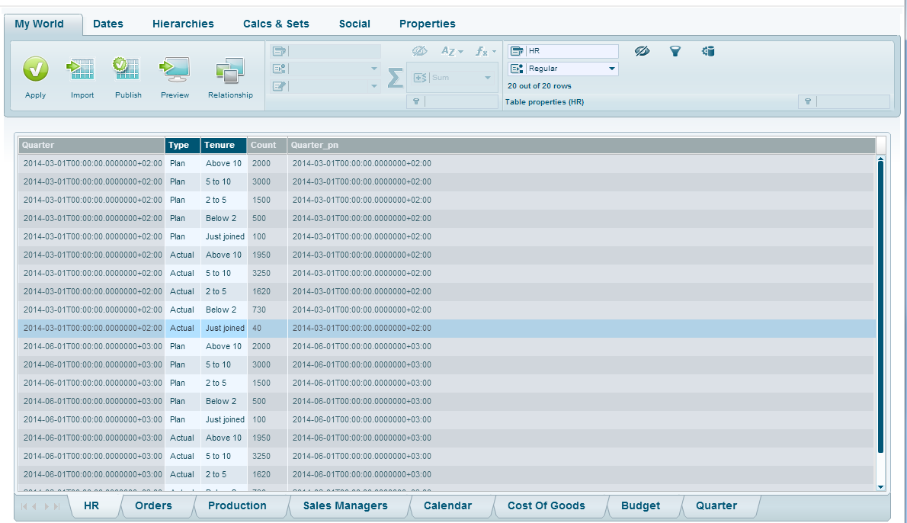This screenshot has width=907, height=523.
Task: Click the HR table name input field
Action: [572, 51]
